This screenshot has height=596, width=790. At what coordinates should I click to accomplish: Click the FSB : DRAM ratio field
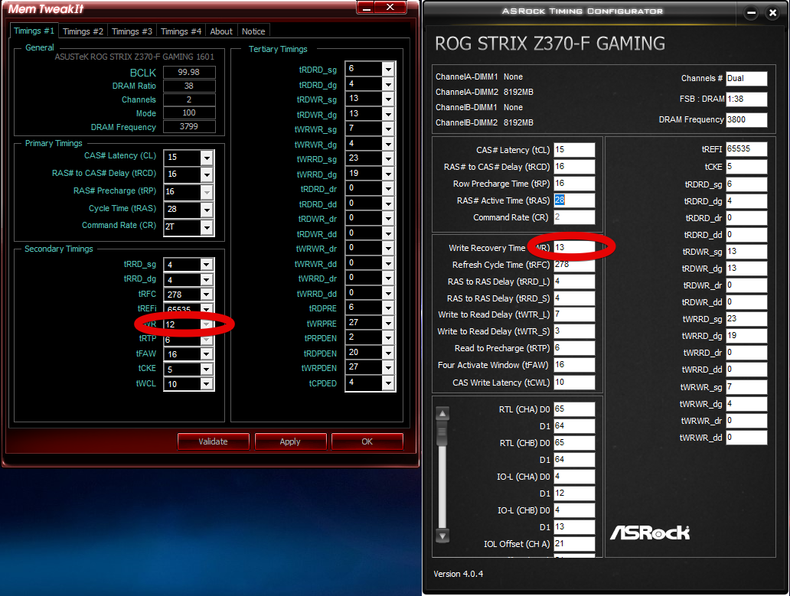coord(746,99)
